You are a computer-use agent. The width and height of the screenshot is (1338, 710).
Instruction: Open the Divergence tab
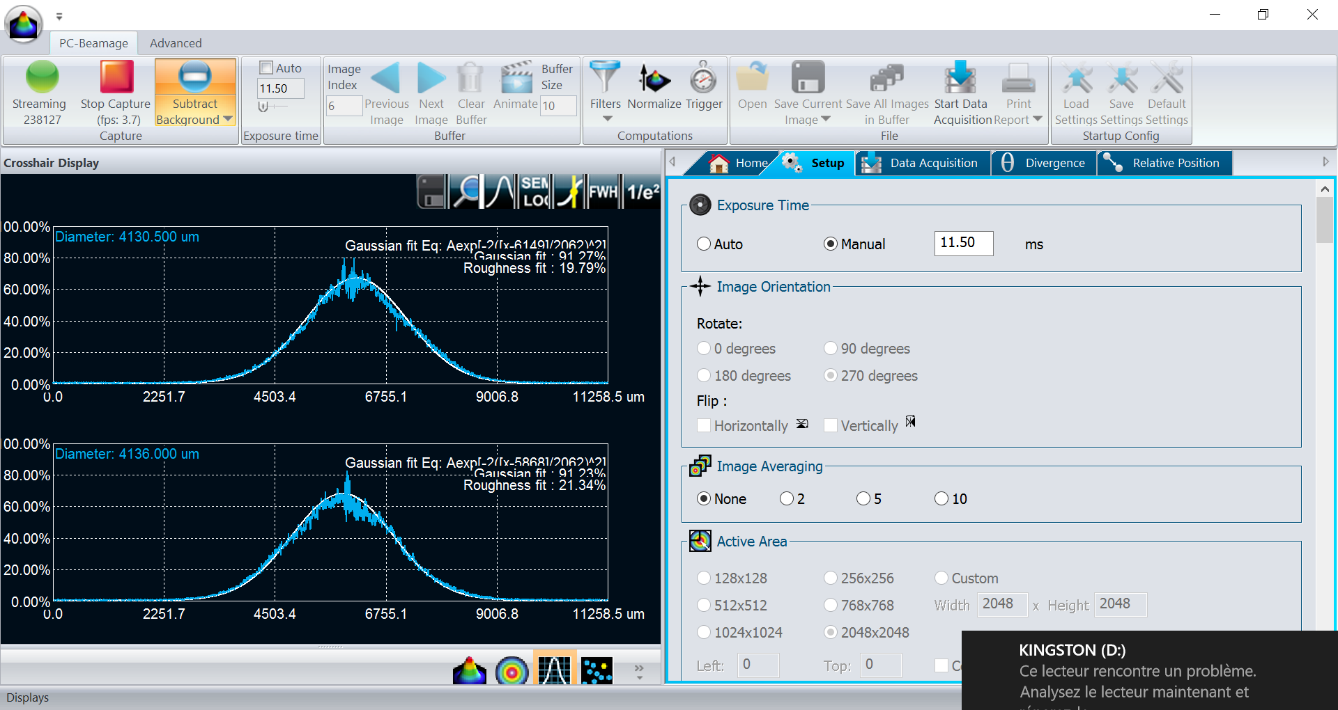pos(1043,163)
